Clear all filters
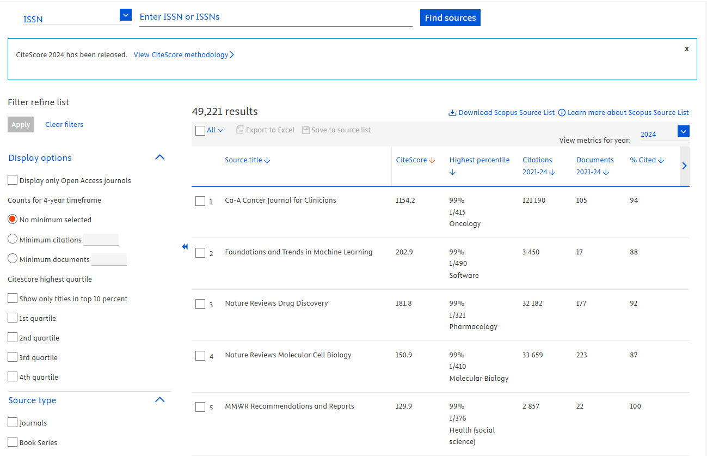 [x=64, y=124]
